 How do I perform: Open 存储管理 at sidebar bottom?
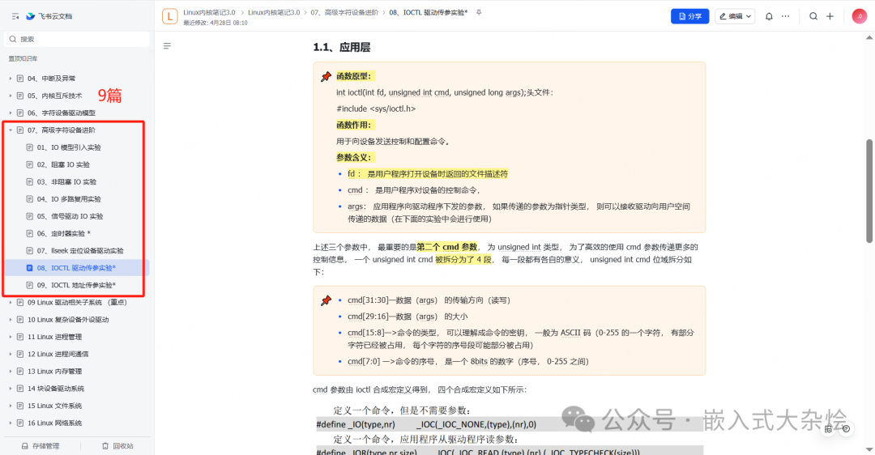pyautogui.click(x=41, y=445)
